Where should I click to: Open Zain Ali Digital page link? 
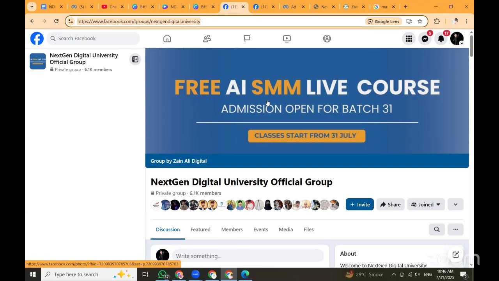[x=190, y=161]
